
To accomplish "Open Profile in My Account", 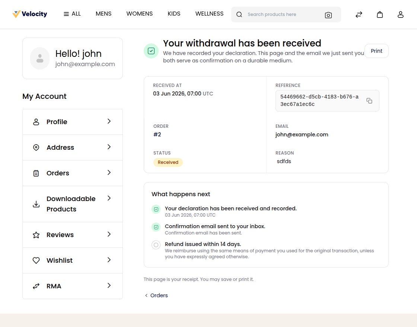I will pyautogui.click(x=73, y=122).
